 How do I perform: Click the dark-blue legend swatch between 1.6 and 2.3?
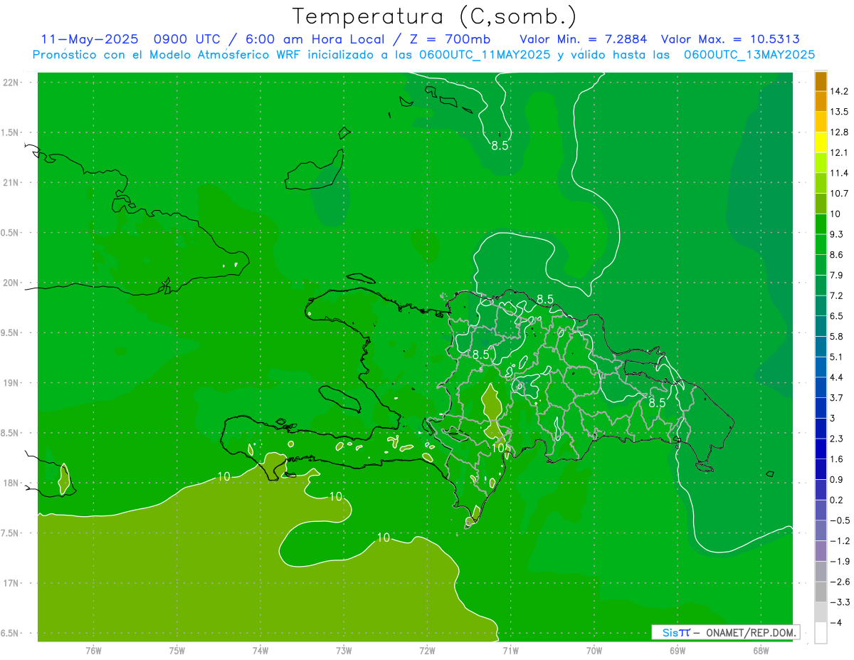pos(821,449)
